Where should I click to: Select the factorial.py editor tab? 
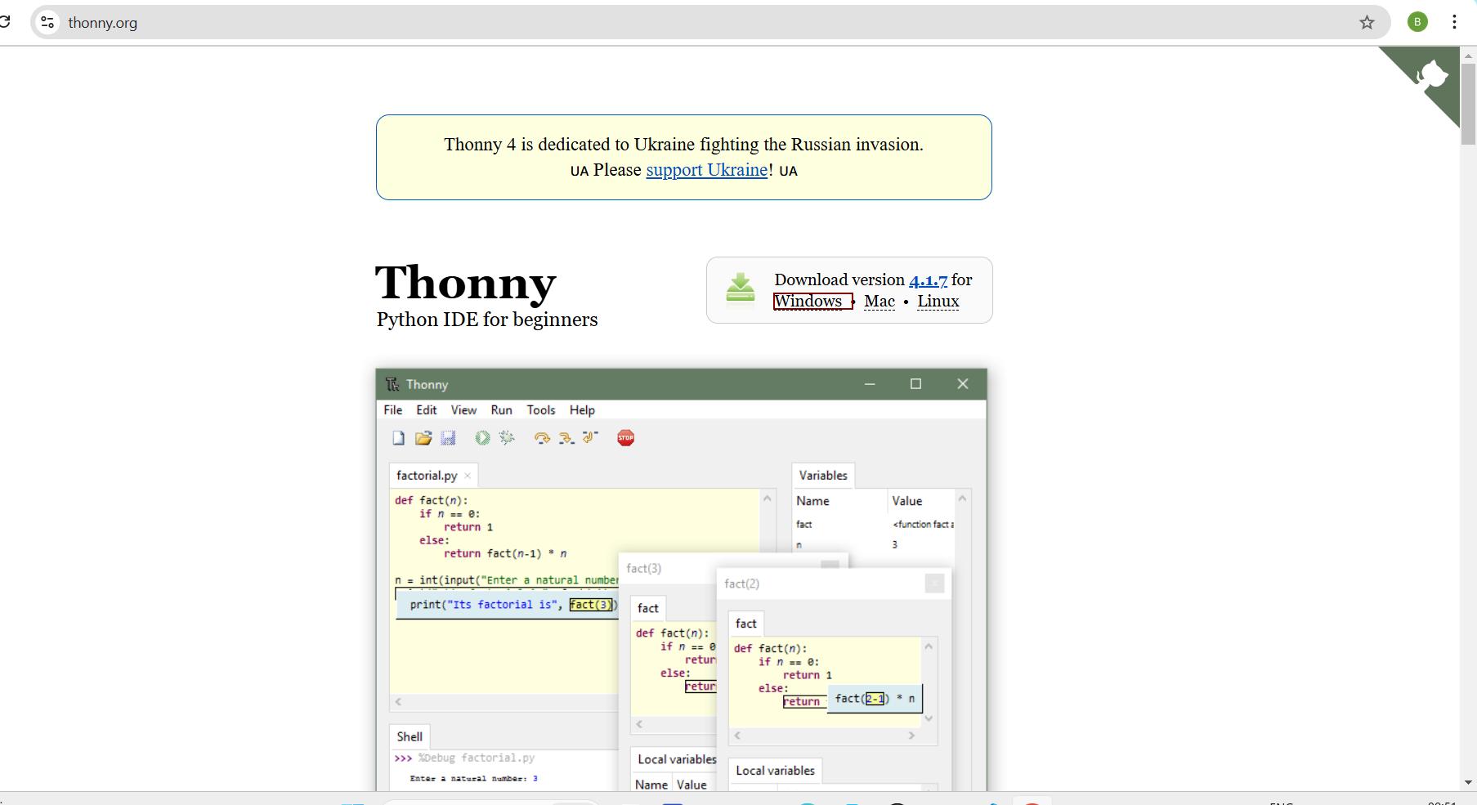(427, 476)
